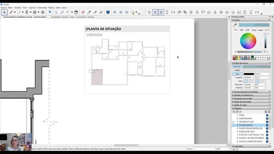The image size is (274, 154).
Task: Select the Style eyedropper tool
Action: point(89,12)
